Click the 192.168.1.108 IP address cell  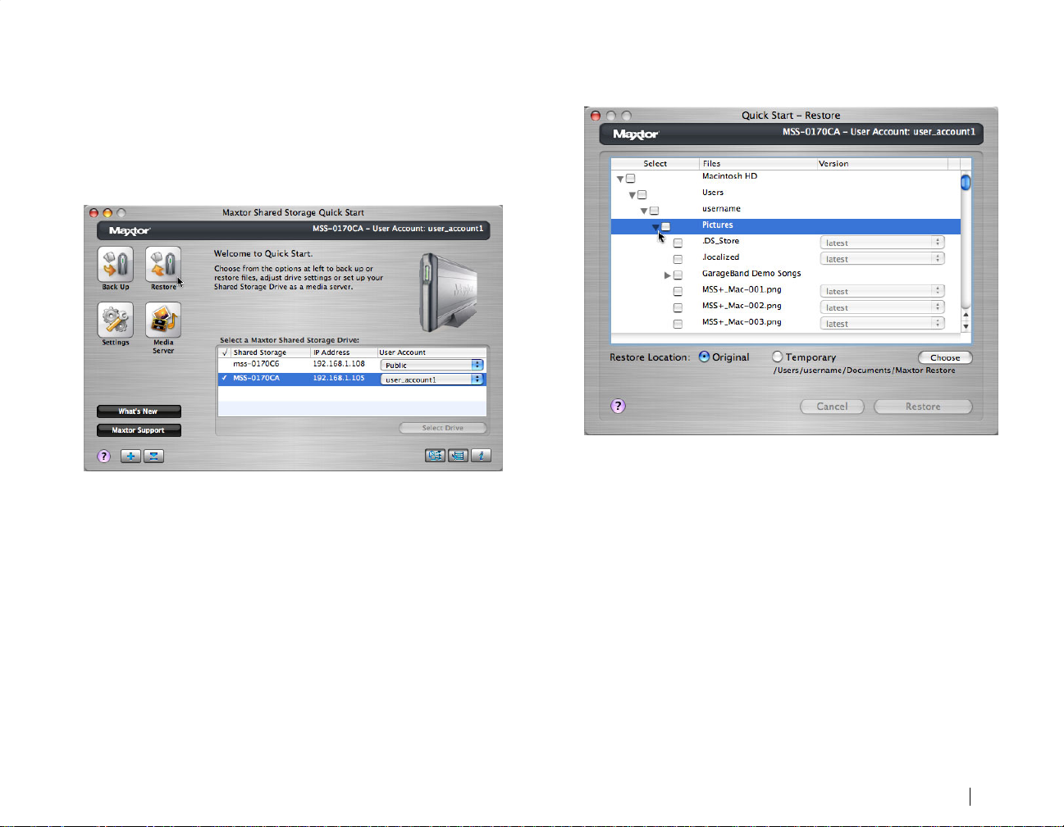[339, 364]
